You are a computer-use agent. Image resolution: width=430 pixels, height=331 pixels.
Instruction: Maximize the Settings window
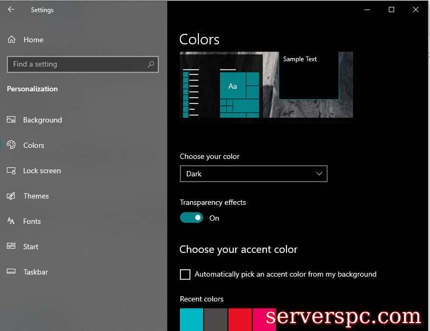tap(391, 10)
